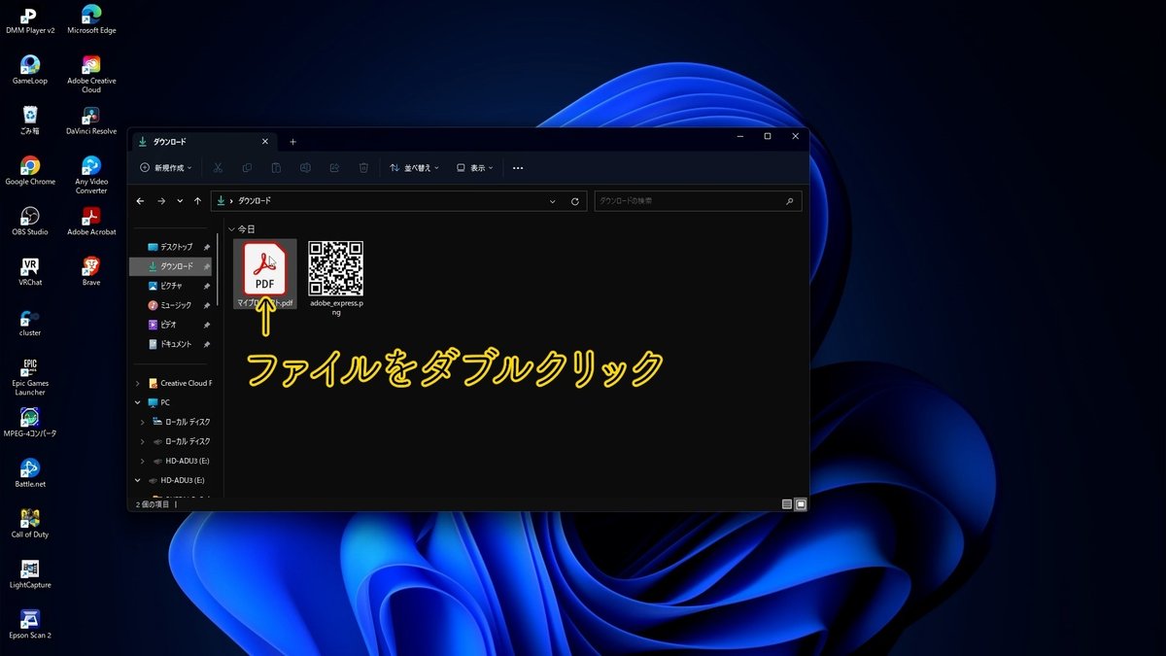Open the See more (…) toolbar menu

[518, 168]
